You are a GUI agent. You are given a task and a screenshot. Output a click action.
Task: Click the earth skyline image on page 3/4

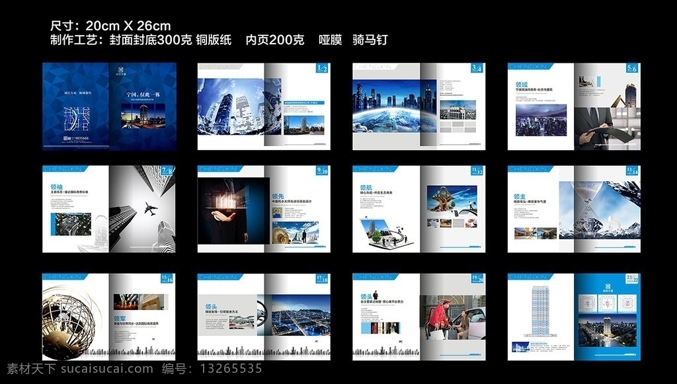coord(395,106)
